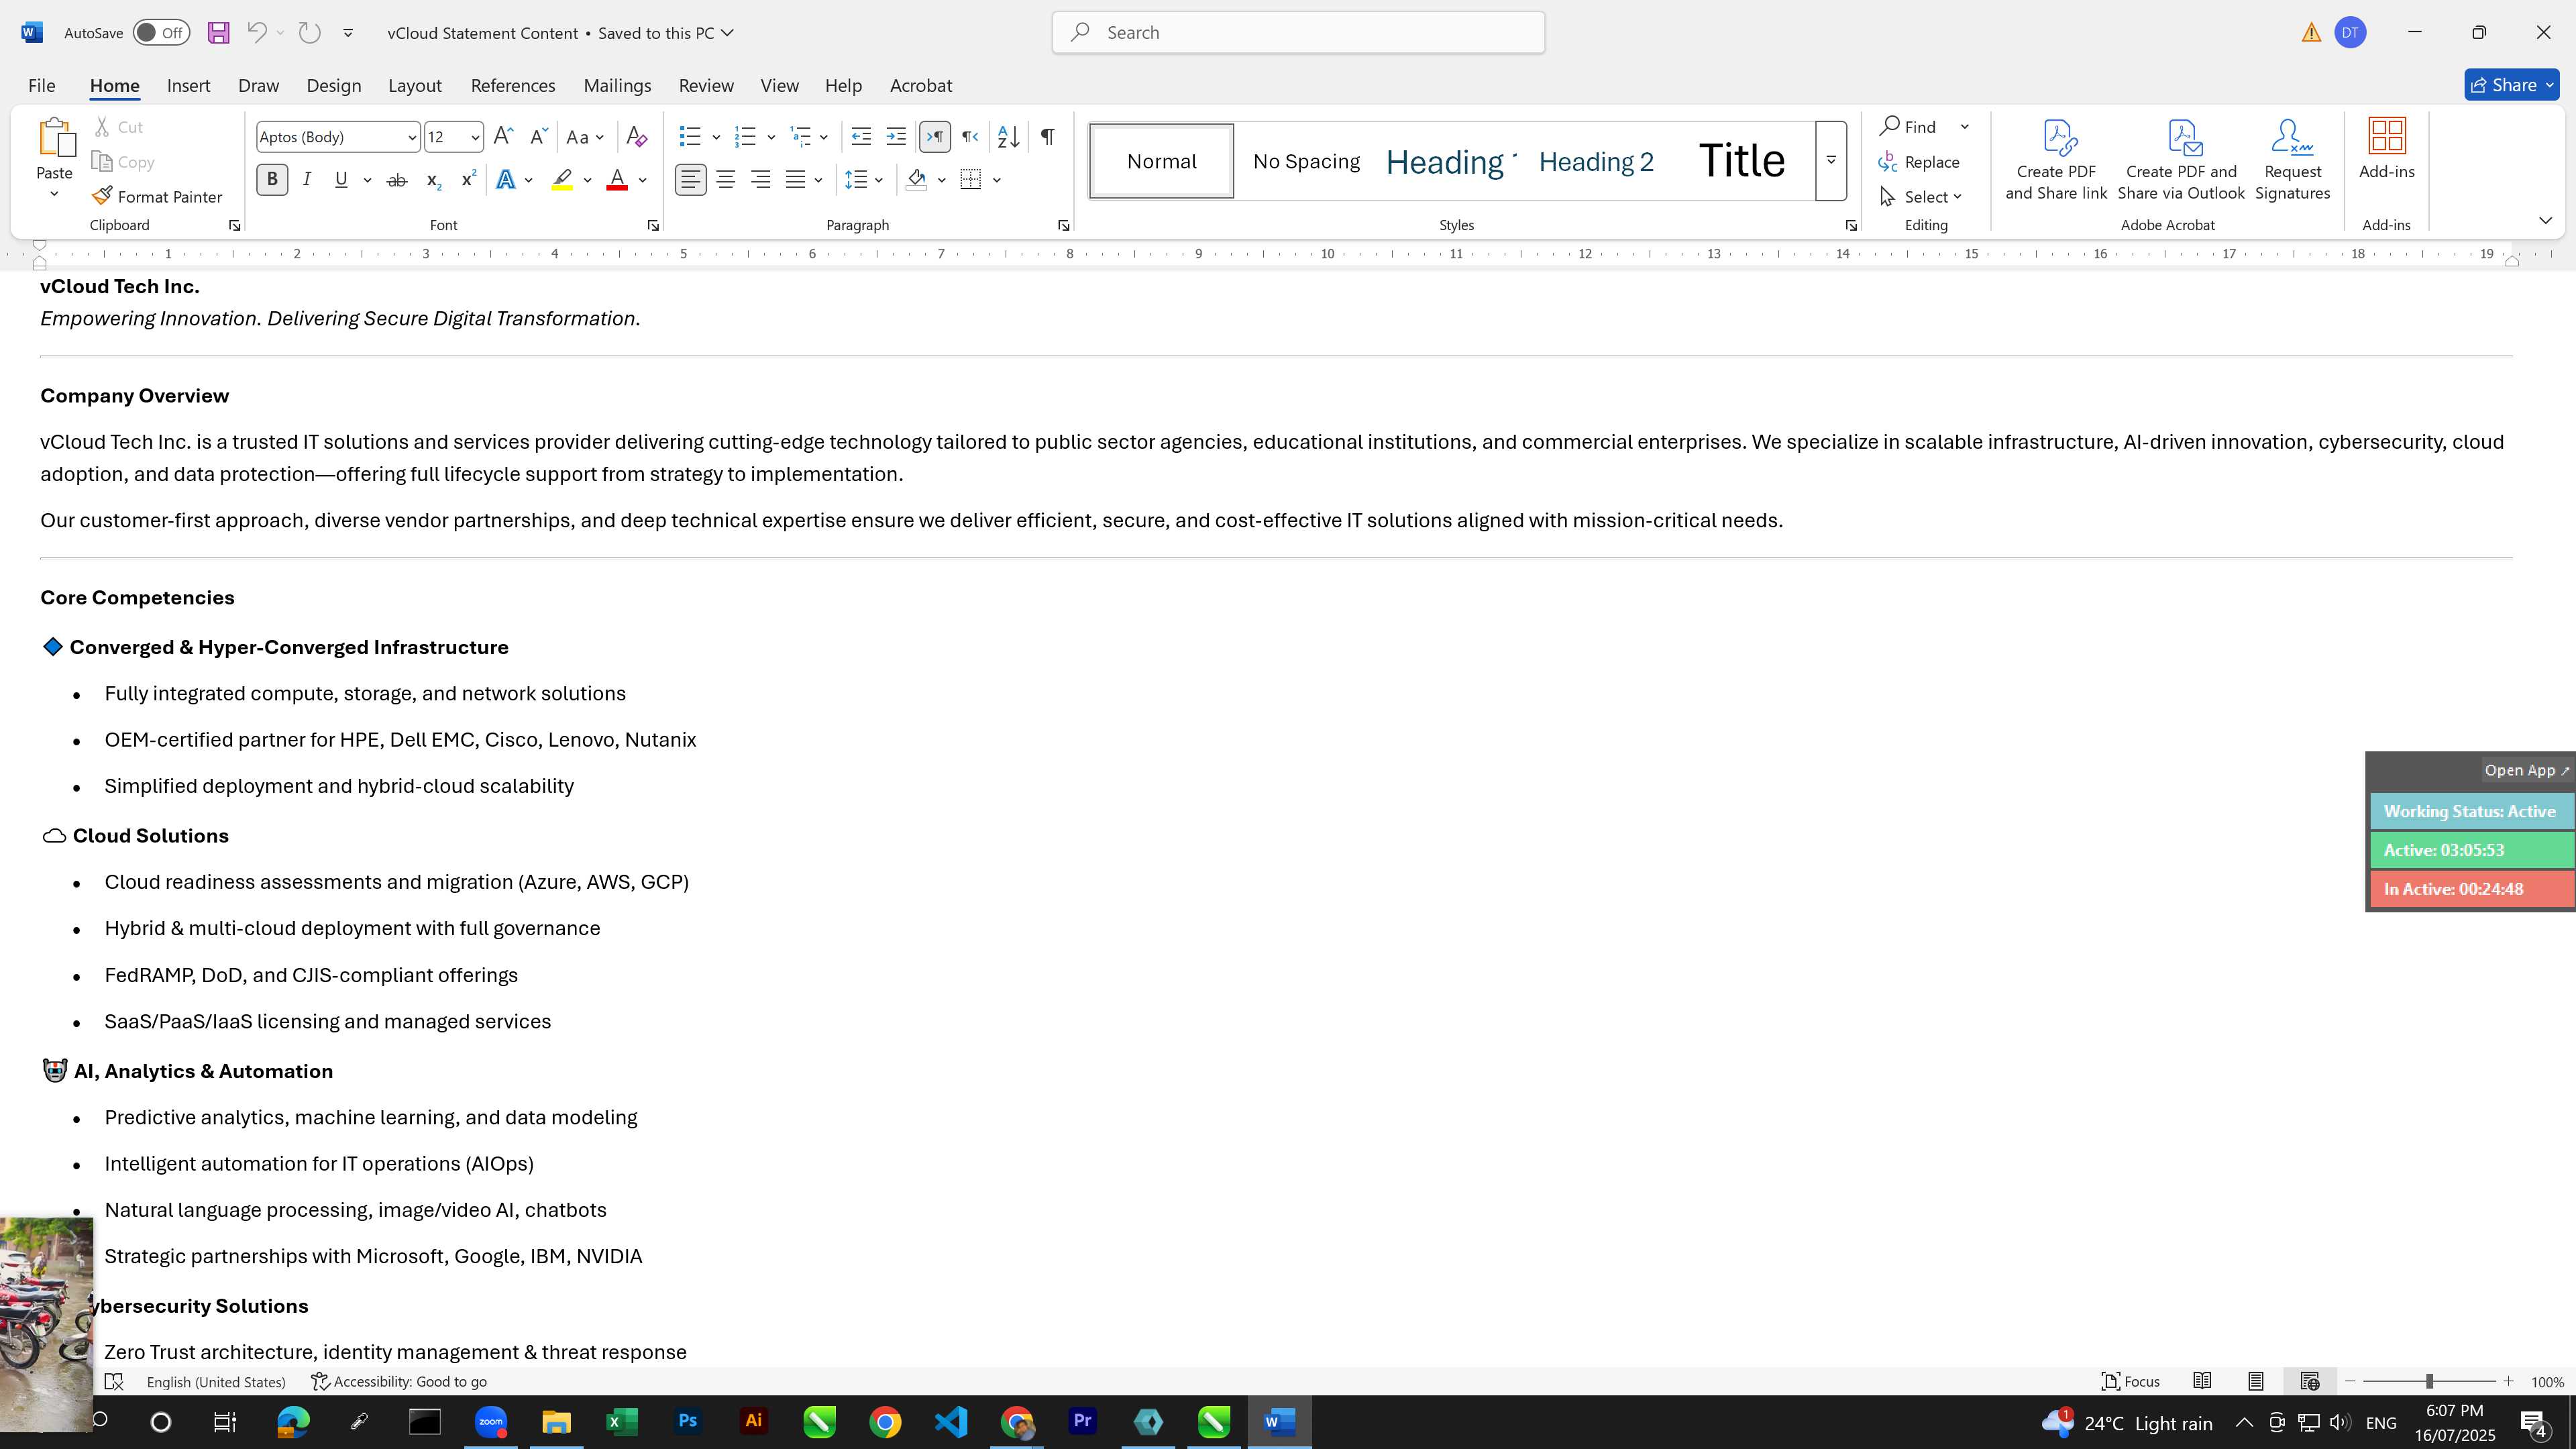Click Request Signatures icon
The width and height of the screenshot is (2576, 1449).
[x=2293, y=160]
